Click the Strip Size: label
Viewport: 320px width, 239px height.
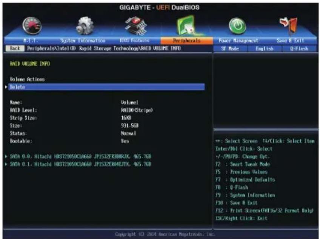pos(23,118)
